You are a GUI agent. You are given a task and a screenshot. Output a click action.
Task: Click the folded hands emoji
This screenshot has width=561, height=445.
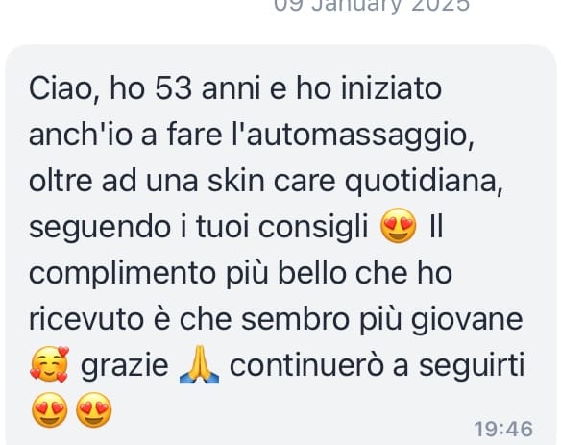click(x=199, y=365)
